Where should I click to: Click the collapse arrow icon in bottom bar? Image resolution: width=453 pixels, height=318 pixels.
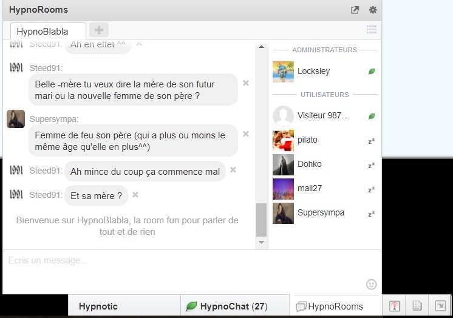[440, 306]
